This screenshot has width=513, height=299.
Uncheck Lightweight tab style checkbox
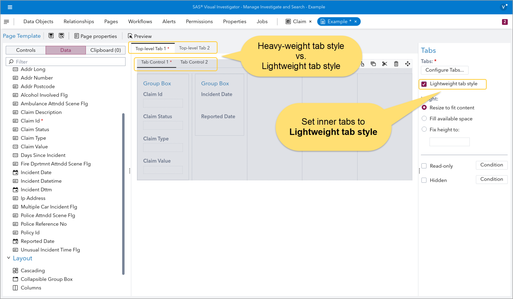pos(424,84)
